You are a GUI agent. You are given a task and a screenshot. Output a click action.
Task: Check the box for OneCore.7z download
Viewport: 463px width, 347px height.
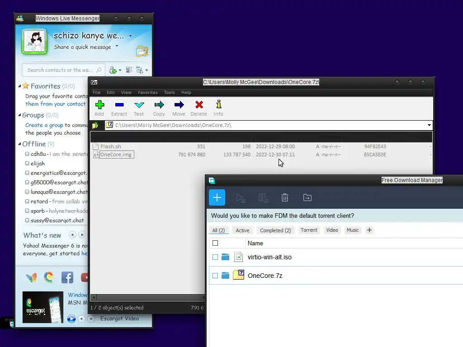pyautogui.click(x=215, y=275)
